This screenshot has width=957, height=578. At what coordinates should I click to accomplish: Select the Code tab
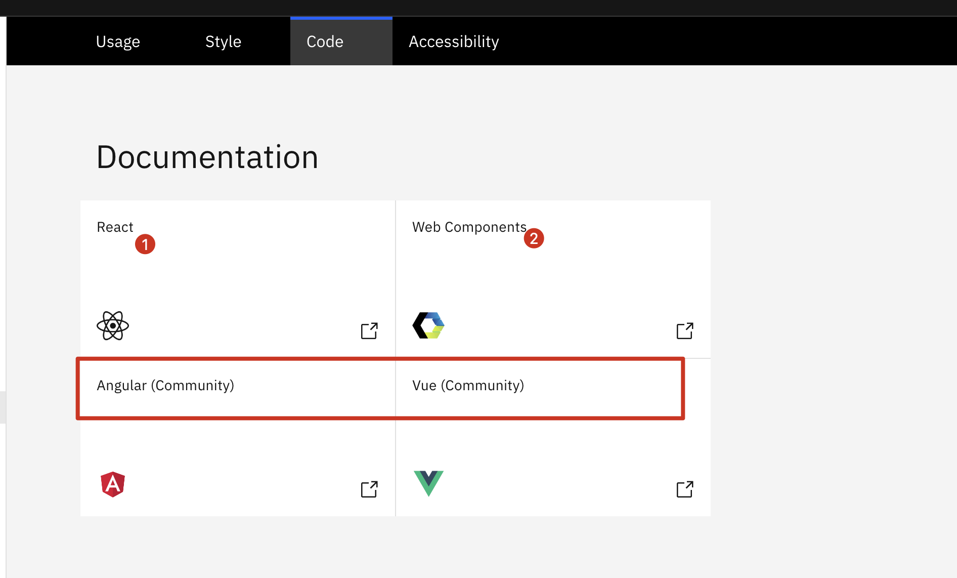(x=325, y=42)
